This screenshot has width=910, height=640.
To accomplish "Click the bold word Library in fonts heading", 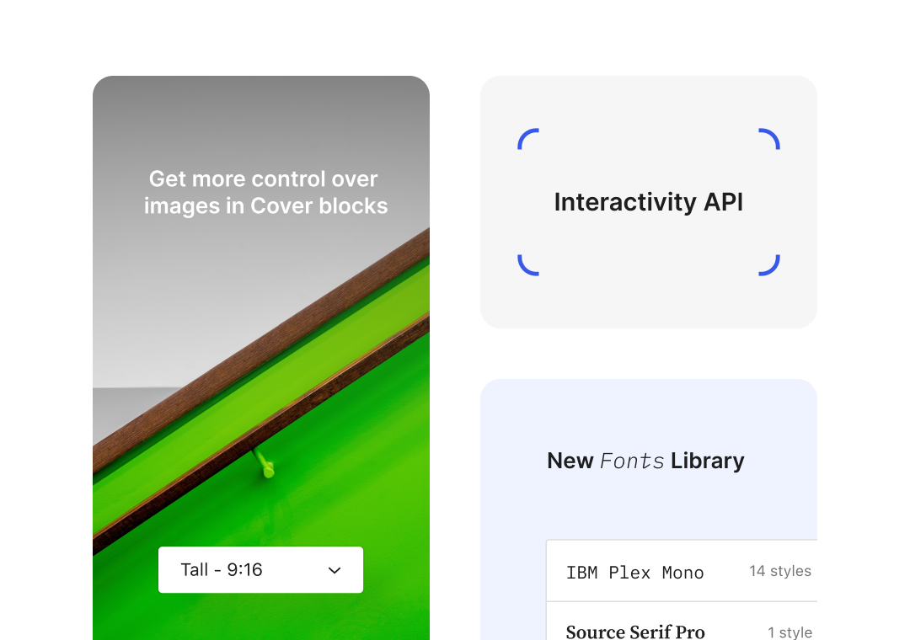I will click(x=708, y=461).
